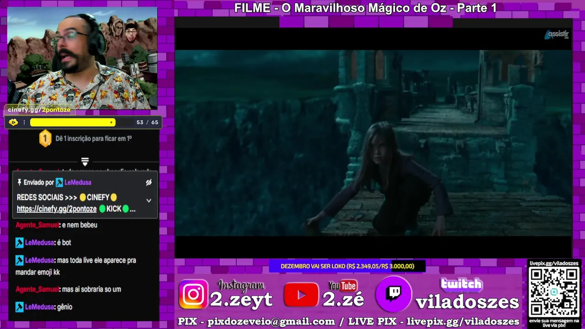The height and width of the screenshot is (329, 585).
Task: Click the badge beside LeMedusa 'gênio' message
Action: point(19,307)
